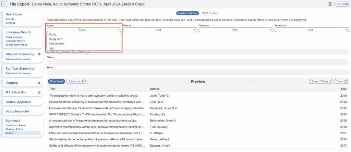Open Saved Tables list

(x=321, y=81)
